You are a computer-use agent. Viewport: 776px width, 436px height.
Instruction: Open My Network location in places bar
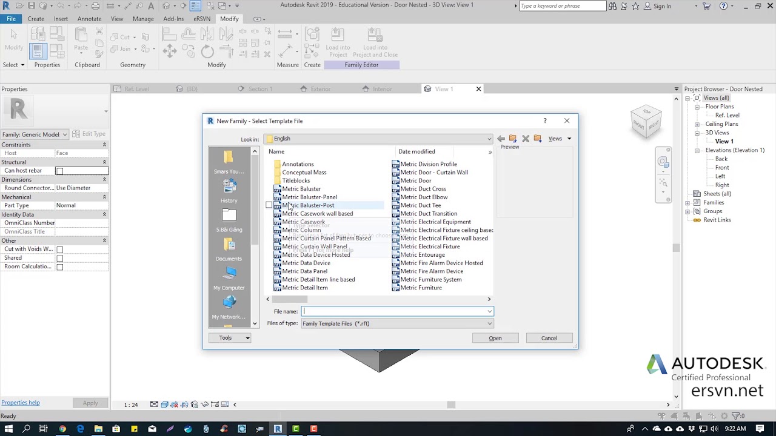coord(229,307)
